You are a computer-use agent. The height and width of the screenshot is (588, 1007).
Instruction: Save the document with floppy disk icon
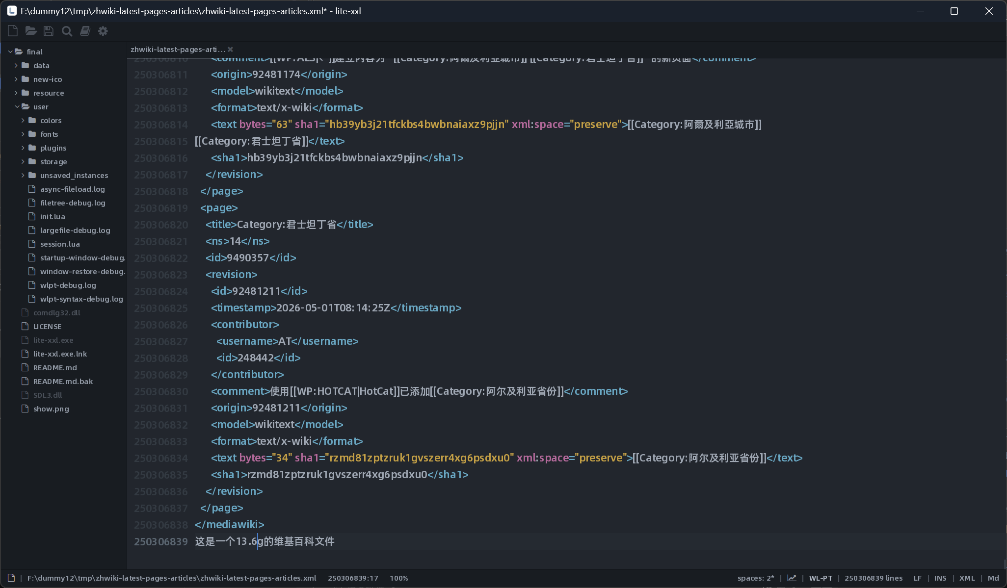click(x=49, y=31)
